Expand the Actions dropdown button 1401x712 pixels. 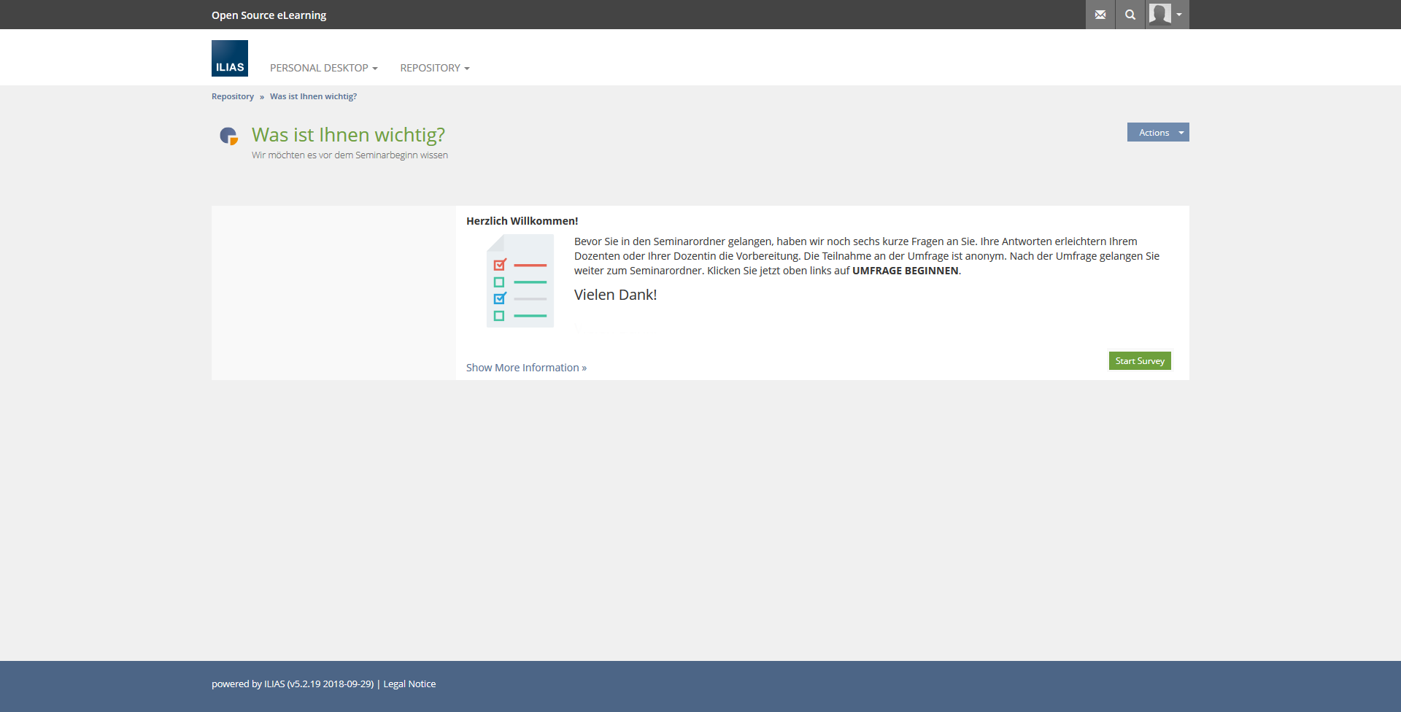coord(1157,132)
